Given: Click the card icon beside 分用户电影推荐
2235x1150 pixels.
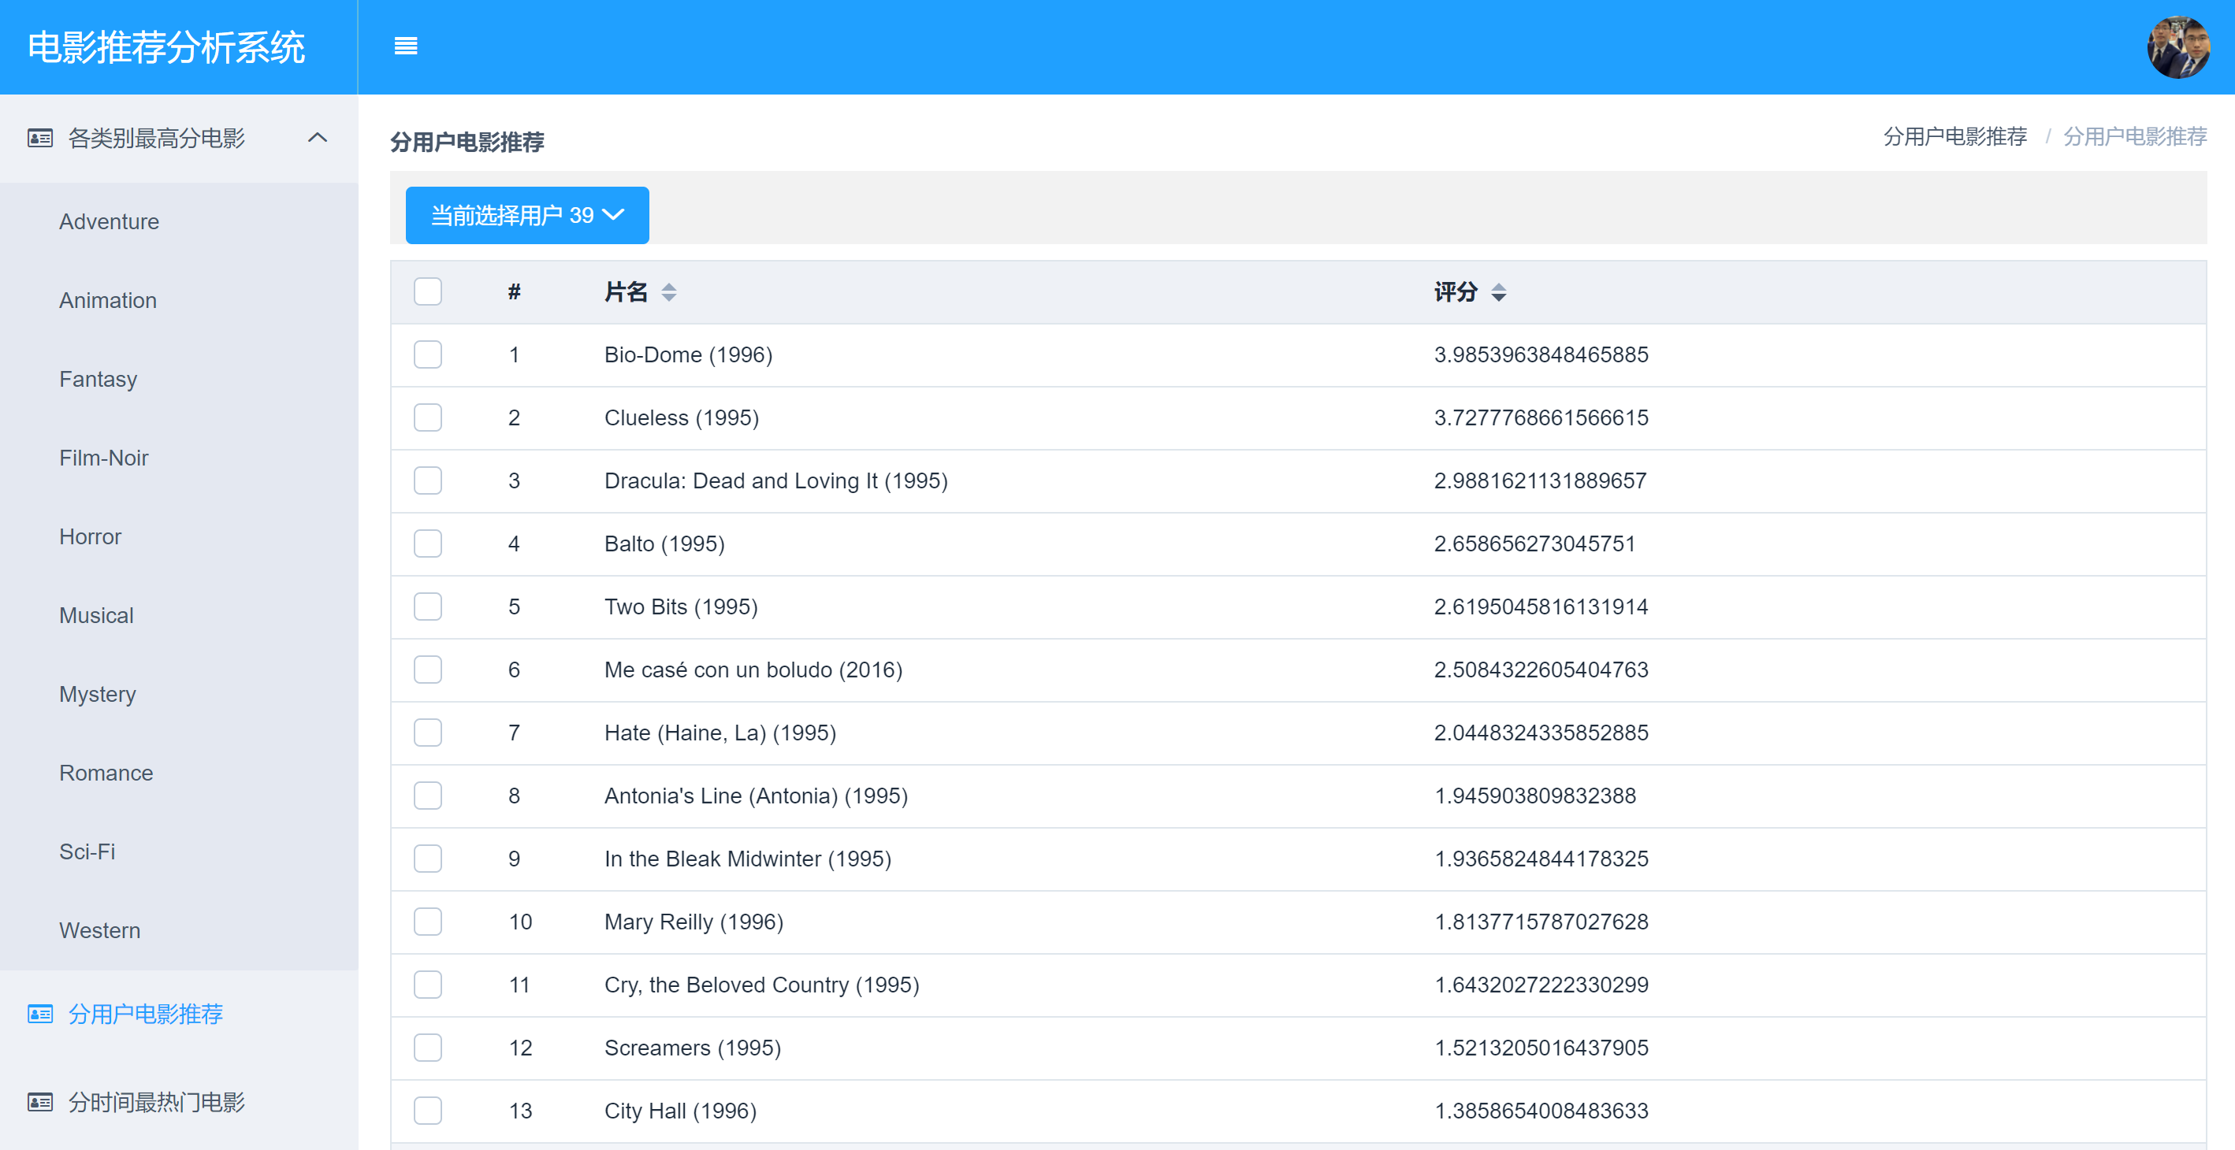Looking at the screenshot, I should (40, 1014).
